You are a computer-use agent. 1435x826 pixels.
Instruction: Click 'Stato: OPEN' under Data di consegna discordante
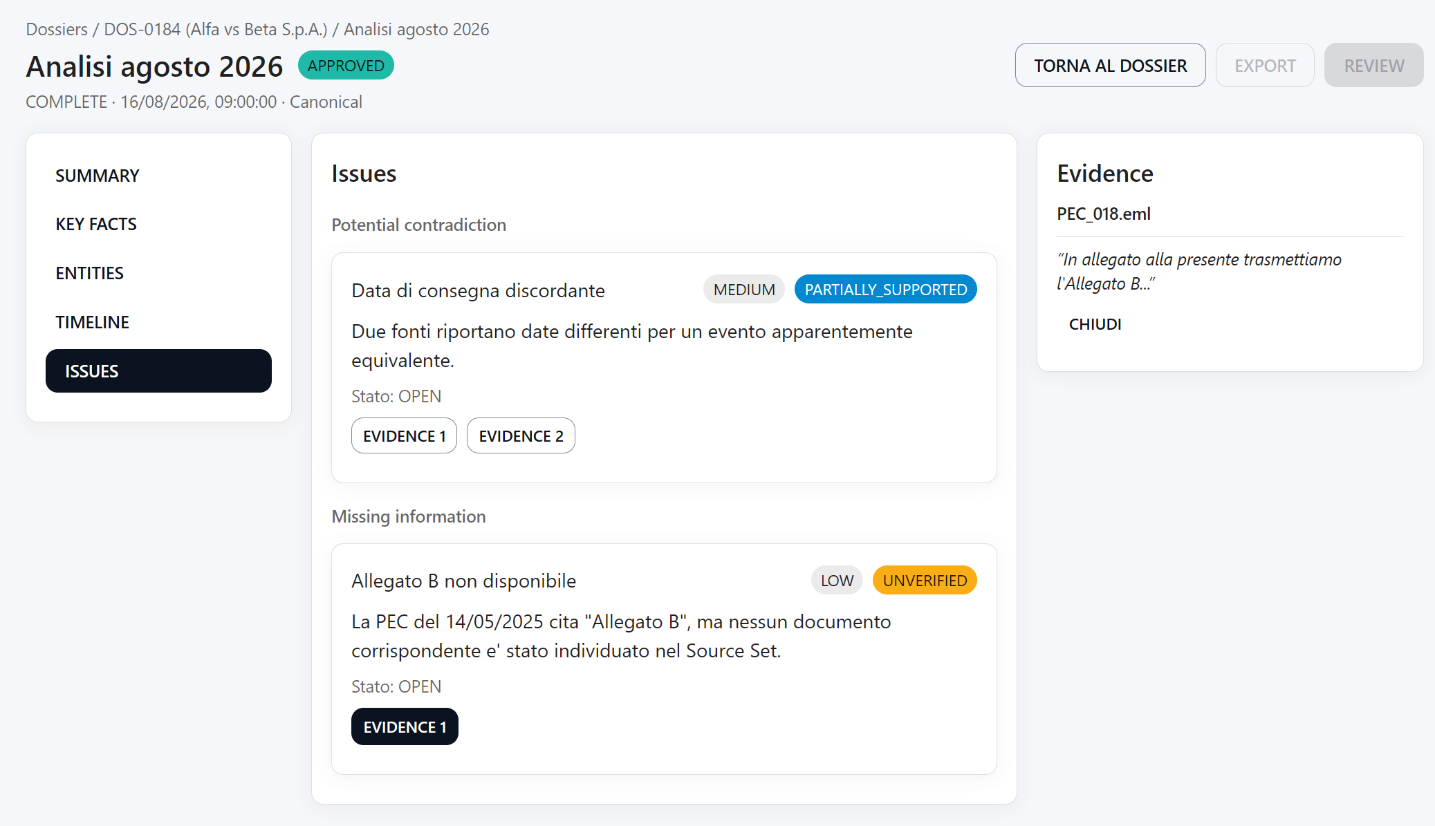(396, 397)
